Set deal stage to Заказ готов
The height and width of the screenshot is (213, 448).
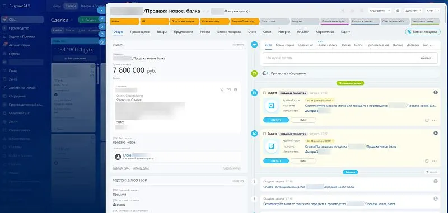click(274, 21)
